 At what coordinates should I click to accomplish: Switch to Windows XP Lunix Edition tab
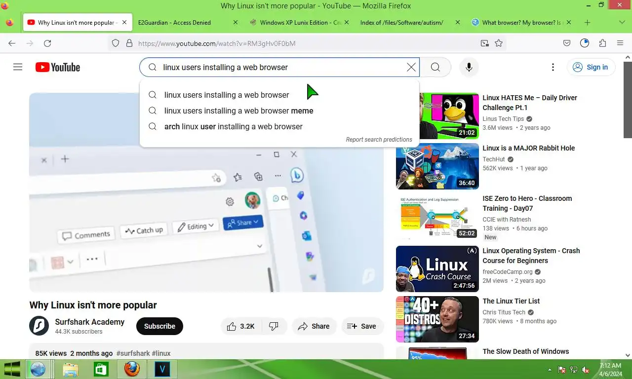(300, 22)
